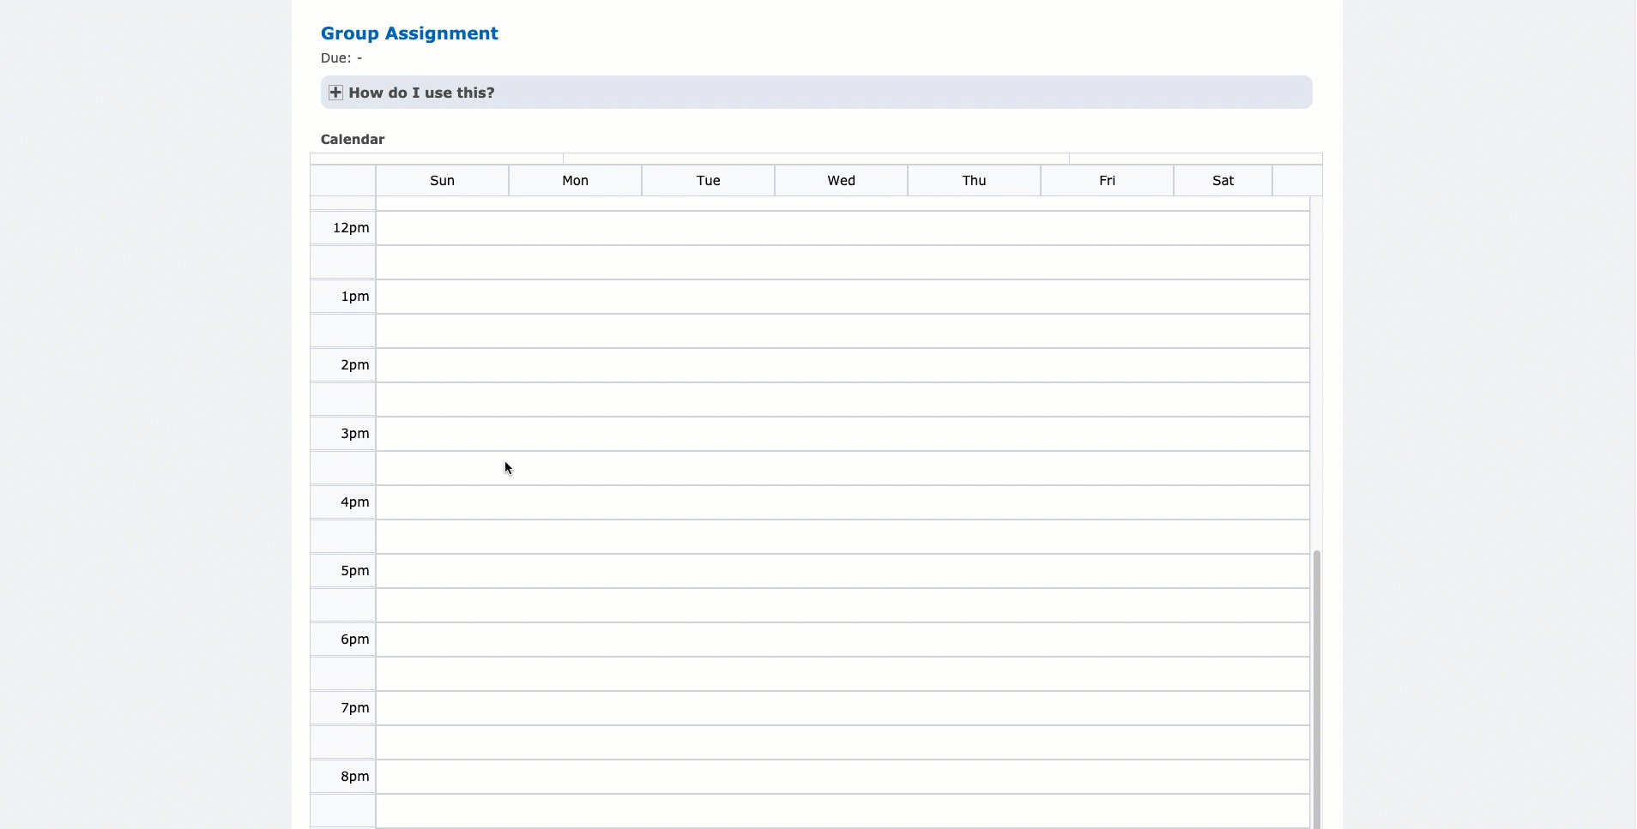This screenshot has height=829, width=1637.
Task: Expand the How do I use this? section
Action: pyautogui.click(x=421, y=93)
